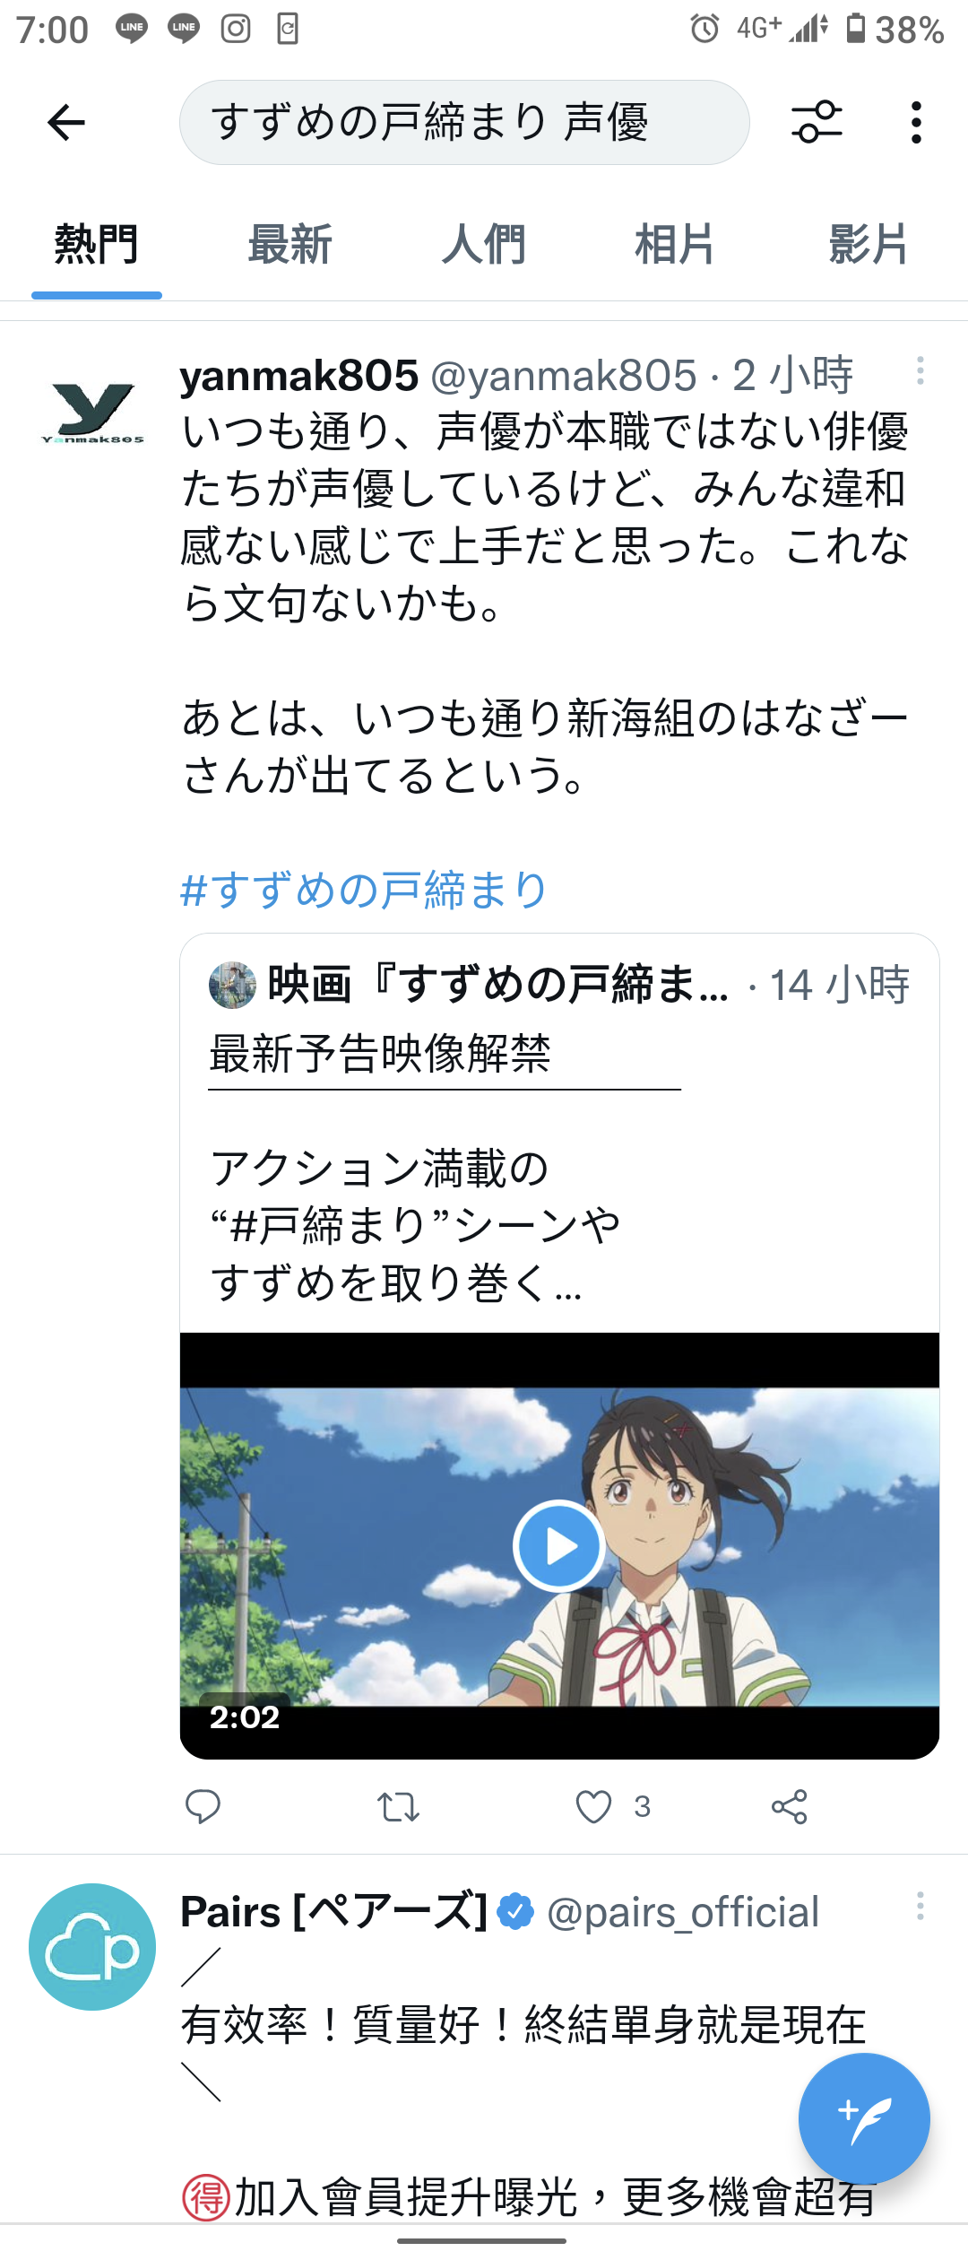
Task: Switch to the 人們 tab
Action: pyautogui.click(x=483, y=244)
